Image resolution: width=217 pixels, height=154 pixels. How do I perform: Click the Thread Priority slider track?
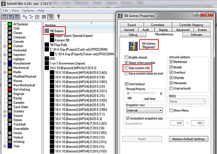141,93
